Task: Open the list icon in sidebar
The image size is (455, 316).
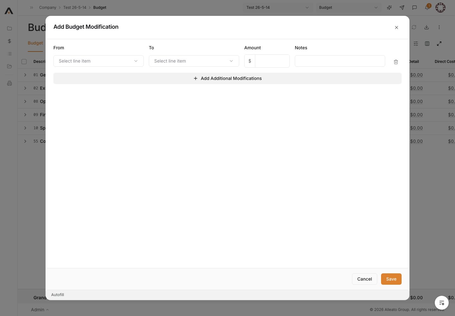Action: point(9,54)
